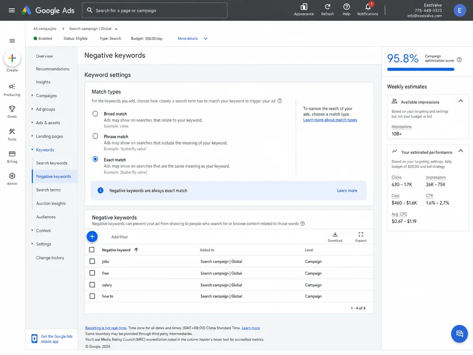Open Change history page
The width and height of the screenshot is (473, 355).
pyautogui.click(x=50, y=258)
